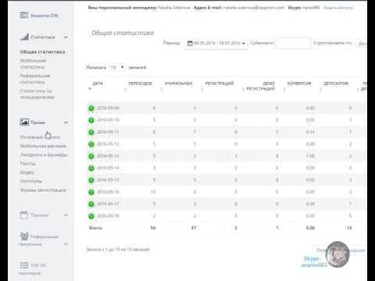The width and height of the screenshot is (375, 281).
Task: Collapse the Промо sidebar section chevron
Action: [66, 122]
